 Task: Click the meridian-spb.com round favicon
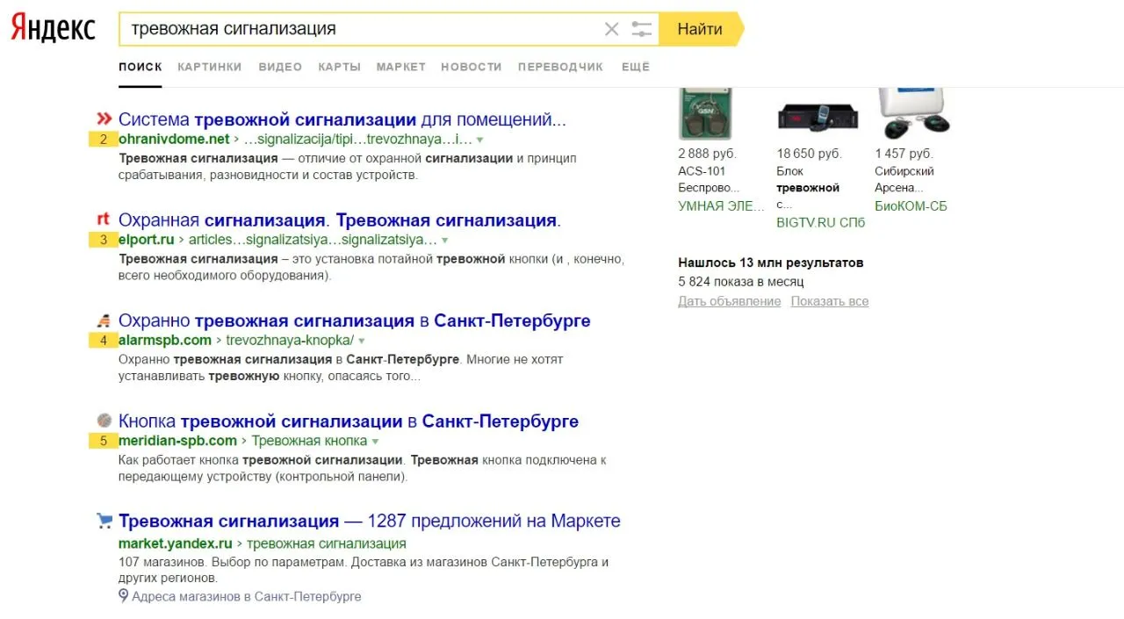tap(104, 421)
